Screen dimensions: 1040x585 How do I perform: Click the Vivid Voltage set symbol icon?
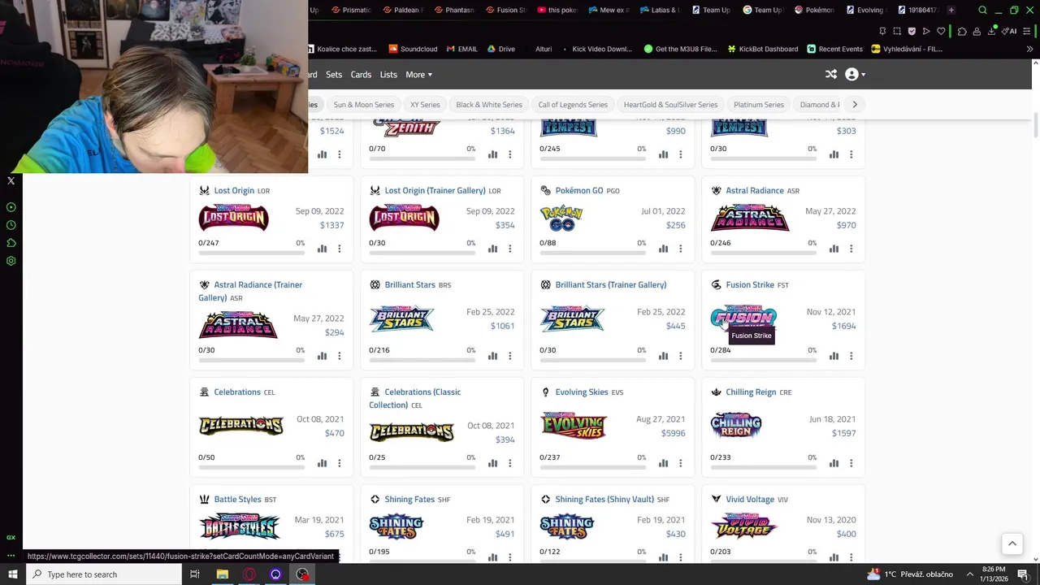click(716, 499)
